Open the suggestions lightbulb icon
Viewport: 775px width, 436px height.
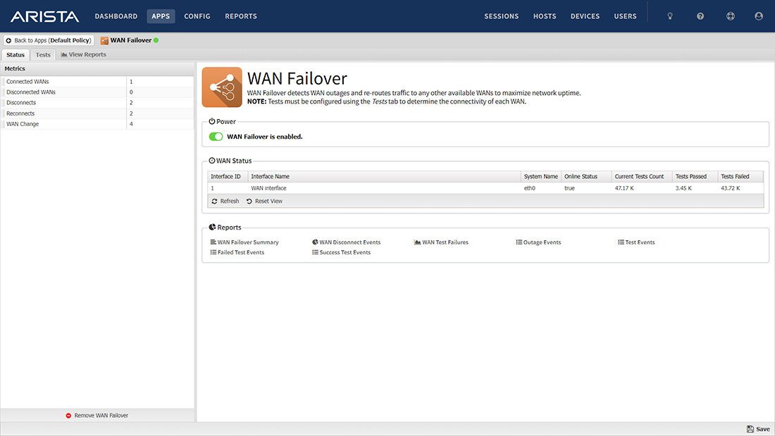pyautogui.click(x=670, y=16)
